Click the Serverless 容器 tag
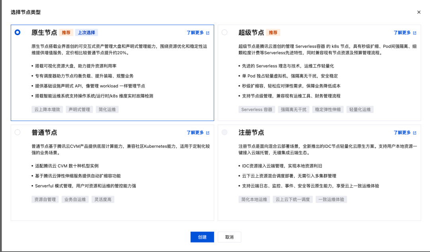This screenshot has width=430, height=252. 257,109
